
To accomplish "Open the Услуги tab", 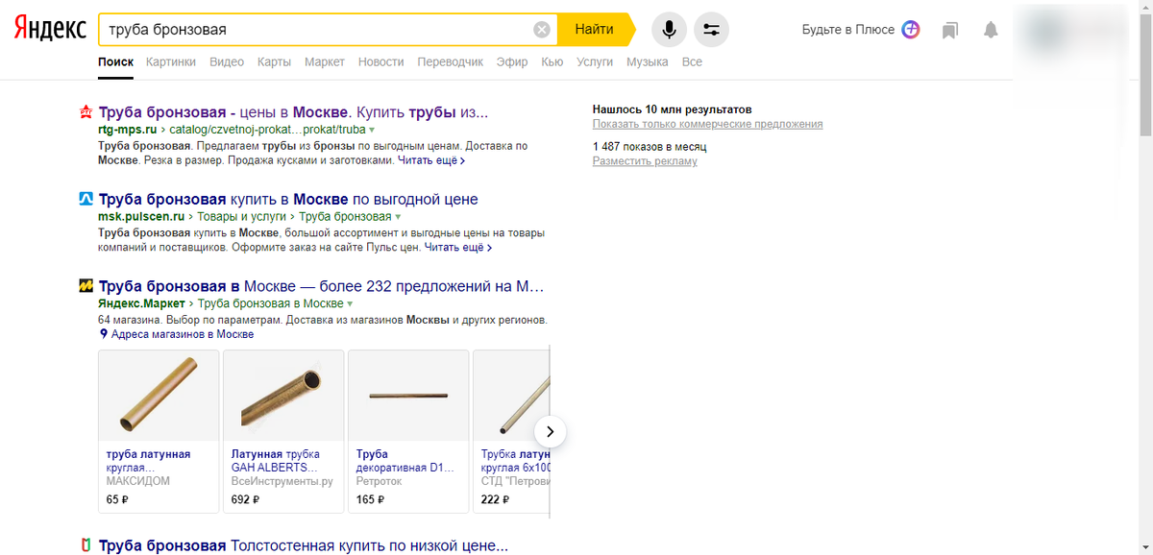I will (595, 61).
